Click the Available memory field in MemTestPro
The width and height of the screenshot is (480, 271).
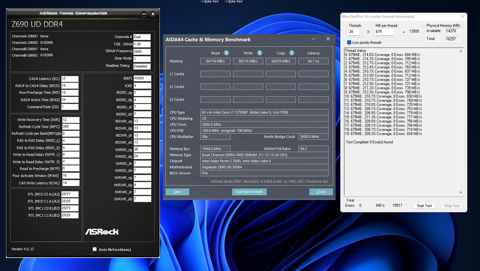[x=451, y=31]
